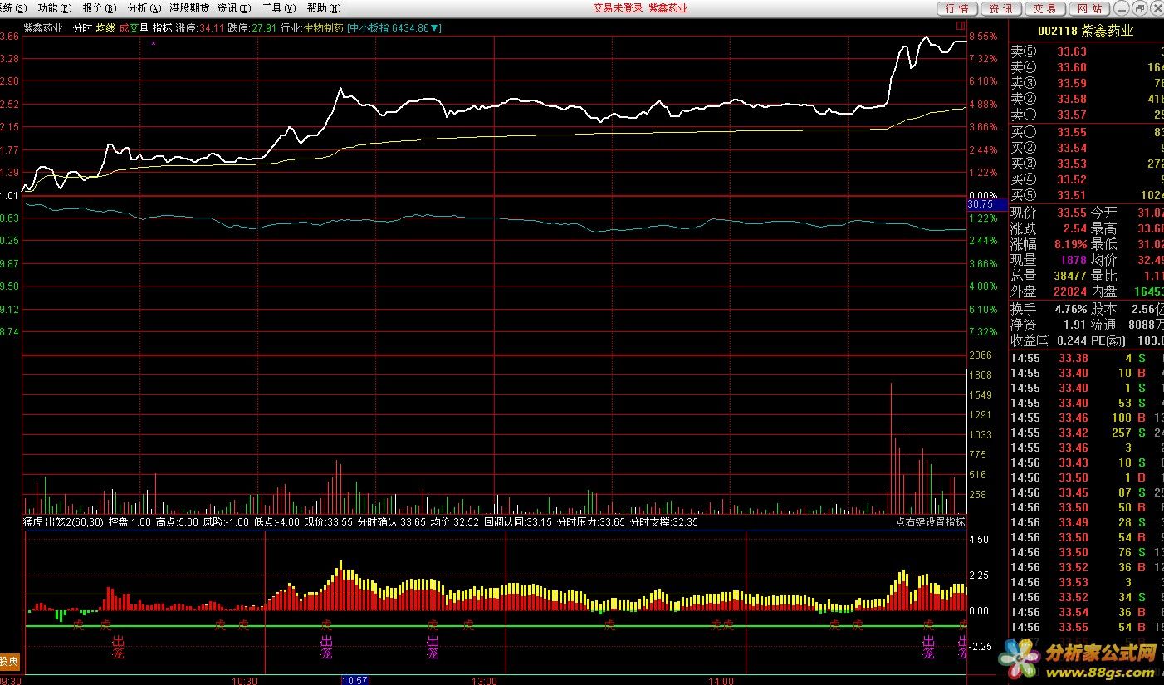
Task: Click 卖② ask price 33.58
Action: [1071, 99]
